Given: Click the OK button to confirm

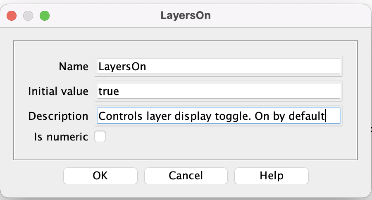Looking at the screenshot, I should point(100,176).
